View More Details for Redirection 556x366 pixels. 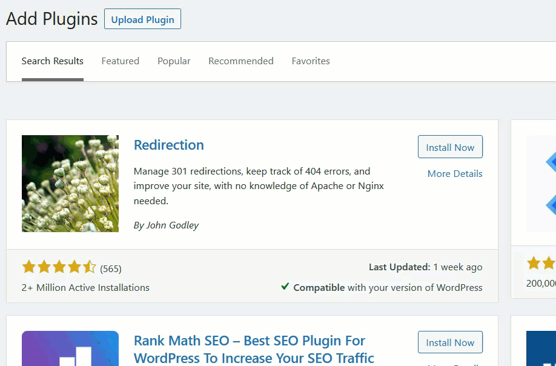(455, 174)
